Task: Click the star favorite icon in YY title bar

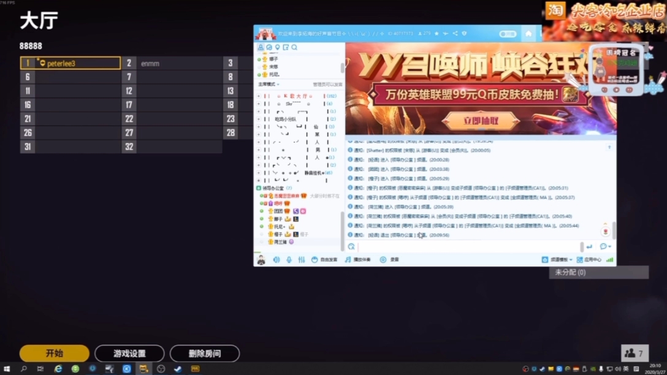Action: point(436,33)
